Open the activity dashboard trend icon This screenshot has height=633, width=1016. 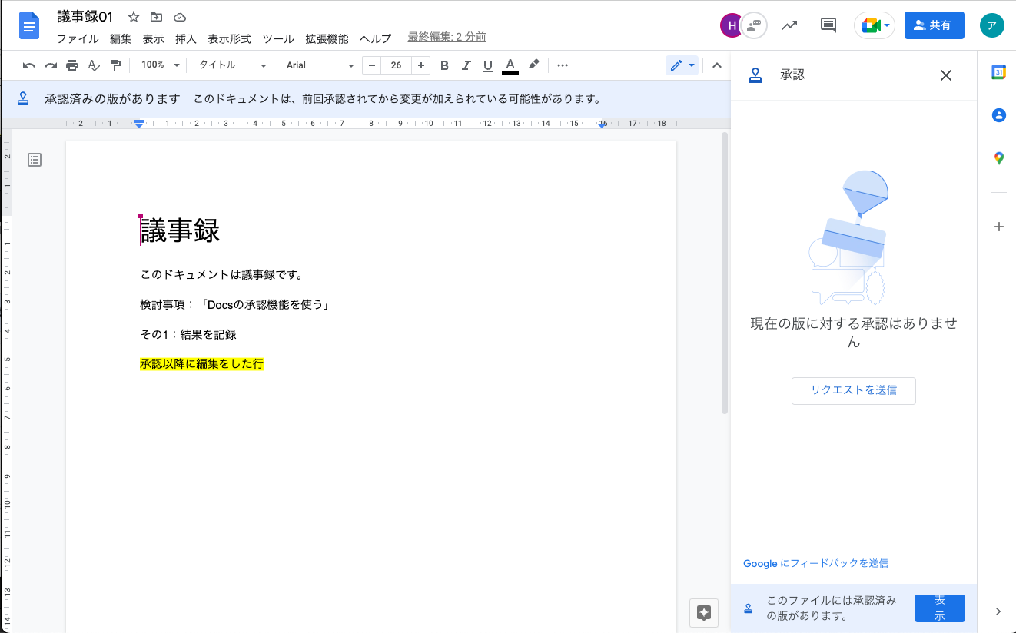[789, 25]
